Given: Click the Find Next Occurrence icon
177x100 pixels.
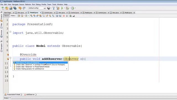Looking at the screenshot, I should [37, 16].
